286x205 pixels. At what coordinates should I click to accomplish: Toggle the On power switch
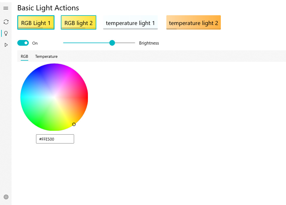point(23,43)
